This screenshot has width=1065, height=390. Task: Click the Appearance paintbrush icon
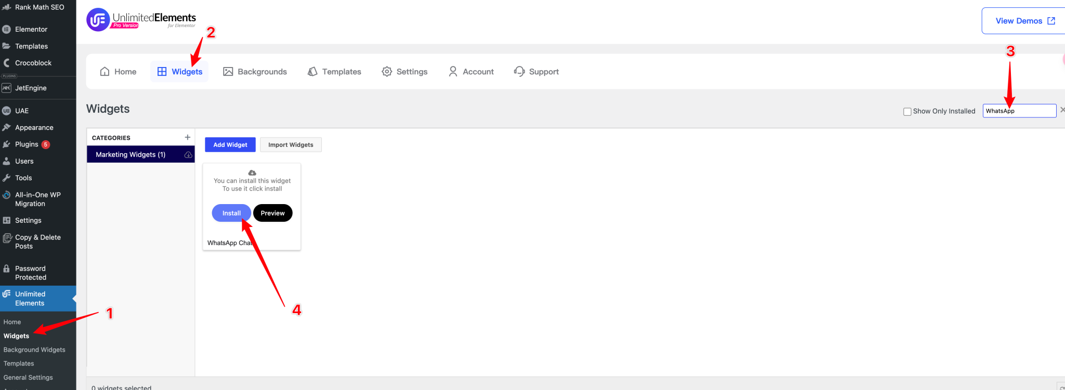[6, 128]
